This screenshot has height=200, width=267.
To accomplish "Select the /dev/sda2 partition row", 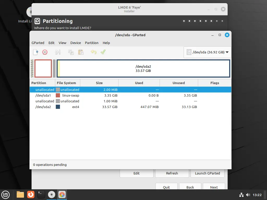I will [130, 107].
